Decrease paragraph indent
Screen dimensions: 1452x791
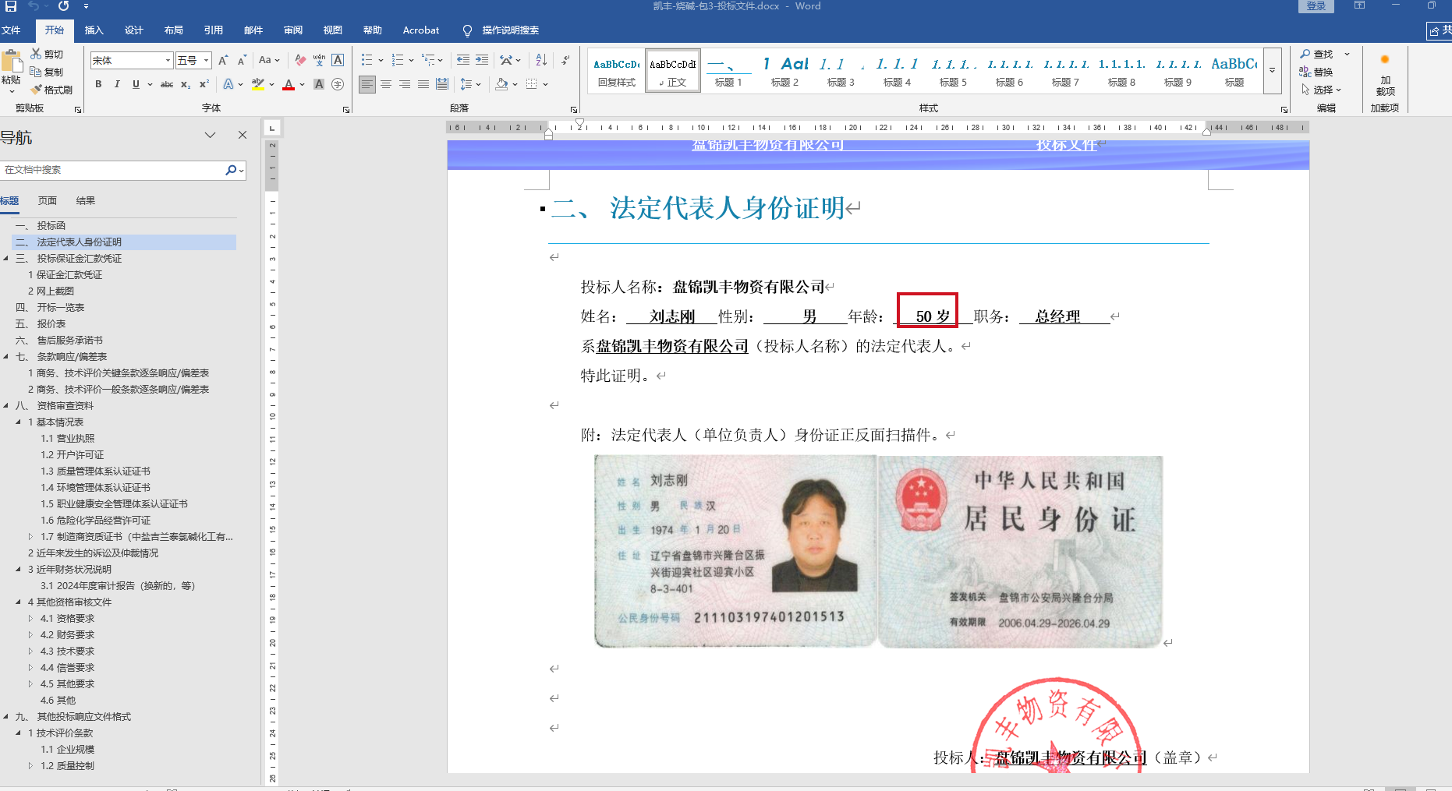(x=463, y=60)
